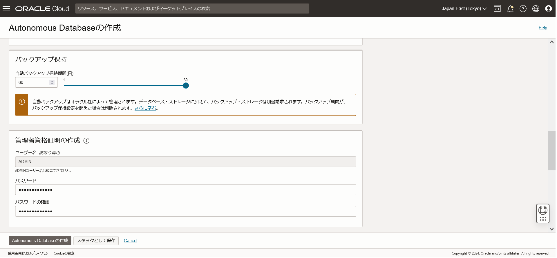Open the さらに学ぶ learn more link

[x=145, y=108]
